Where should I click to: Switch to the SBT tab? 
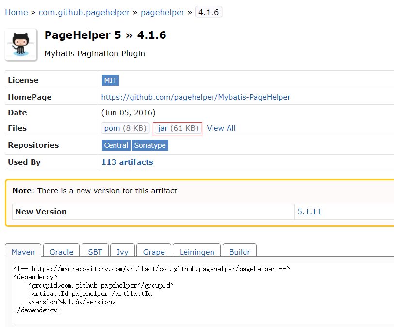coord(95,252)
